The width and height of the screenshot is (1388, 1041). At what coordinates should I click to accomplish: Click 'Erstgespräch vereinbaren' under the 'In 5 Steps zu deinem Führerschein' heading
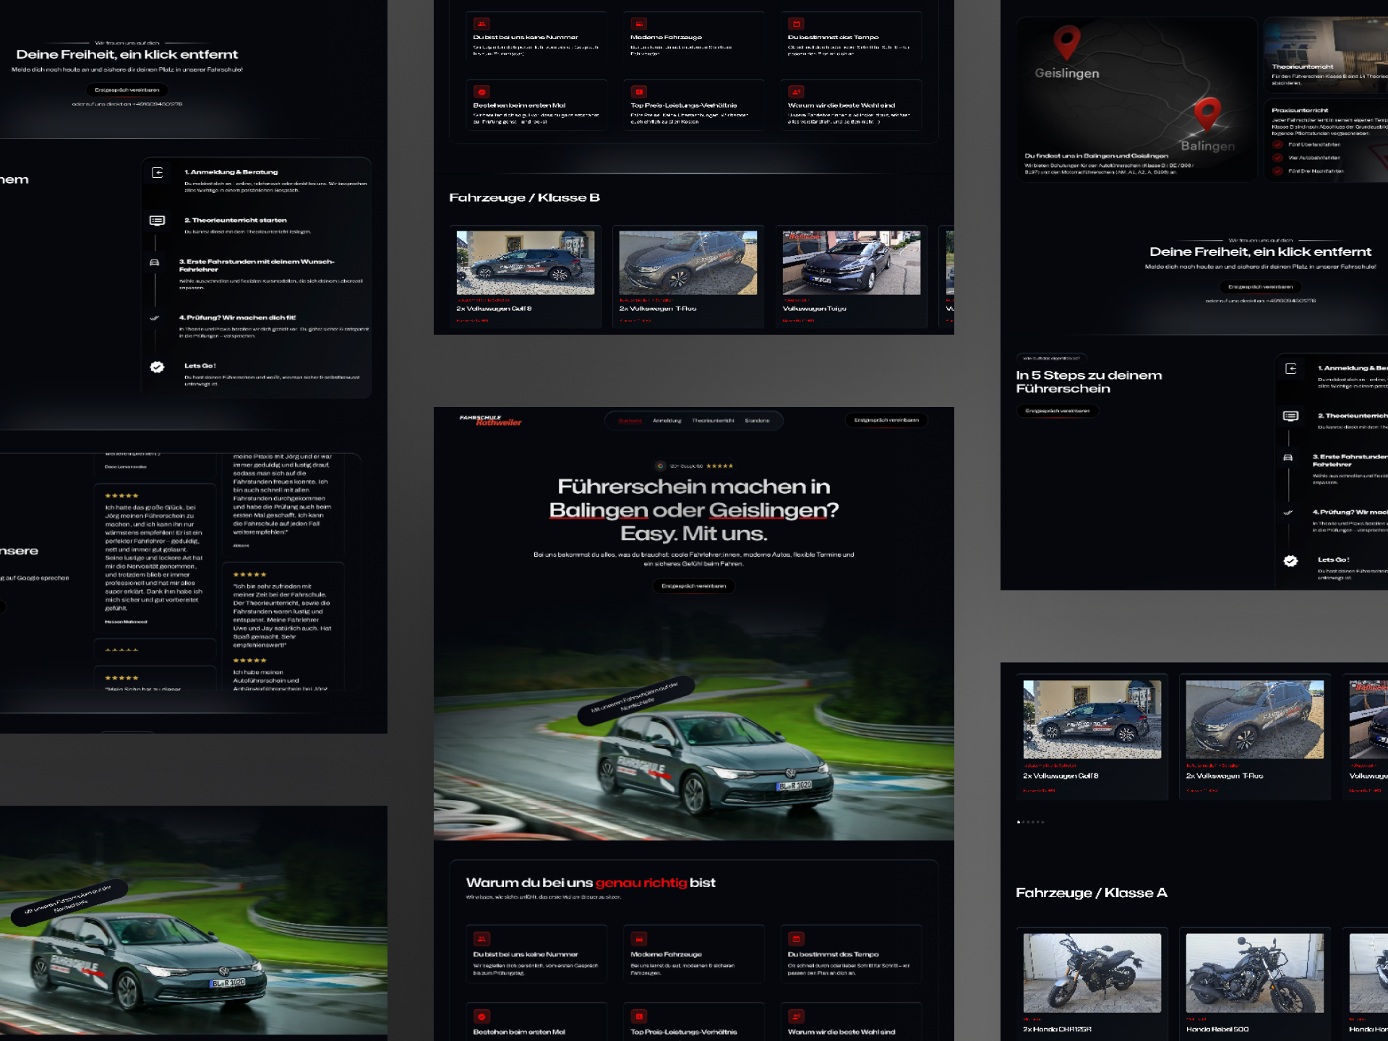click(x=1057, y=411)
